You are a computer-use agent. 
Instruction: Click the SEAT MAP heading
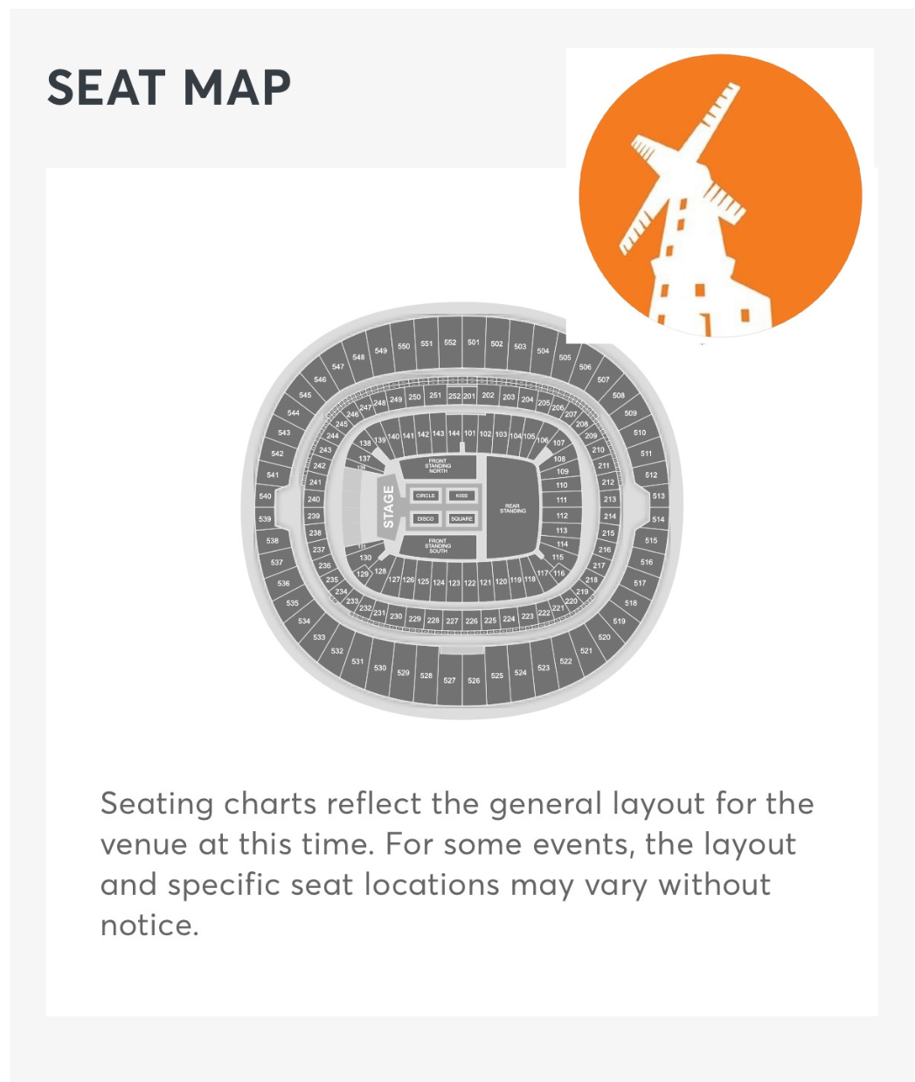pyautogui.click(x=169, y=87)
